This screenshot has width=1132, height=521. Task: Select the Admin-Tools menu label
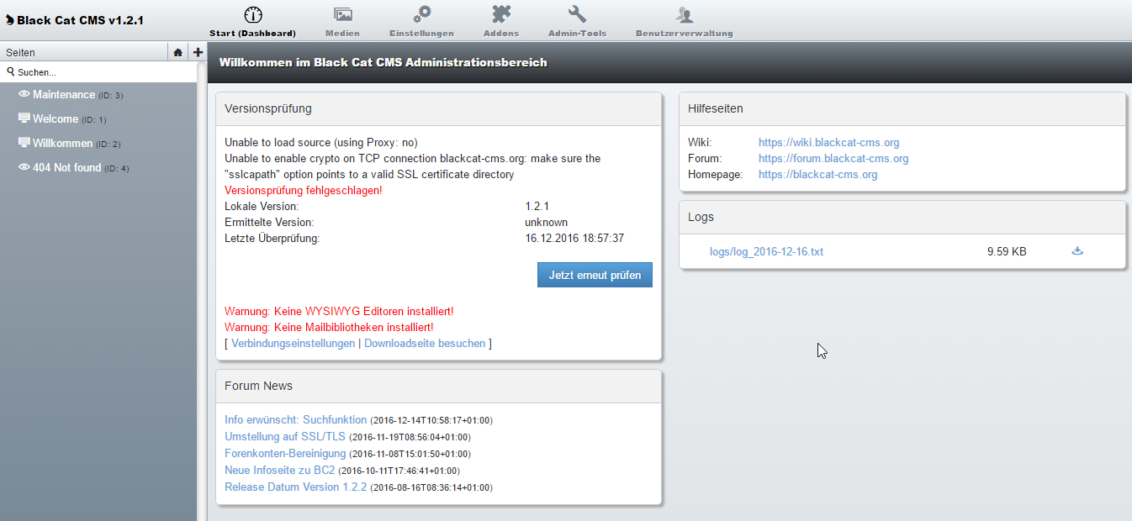(x=577, y=34)
